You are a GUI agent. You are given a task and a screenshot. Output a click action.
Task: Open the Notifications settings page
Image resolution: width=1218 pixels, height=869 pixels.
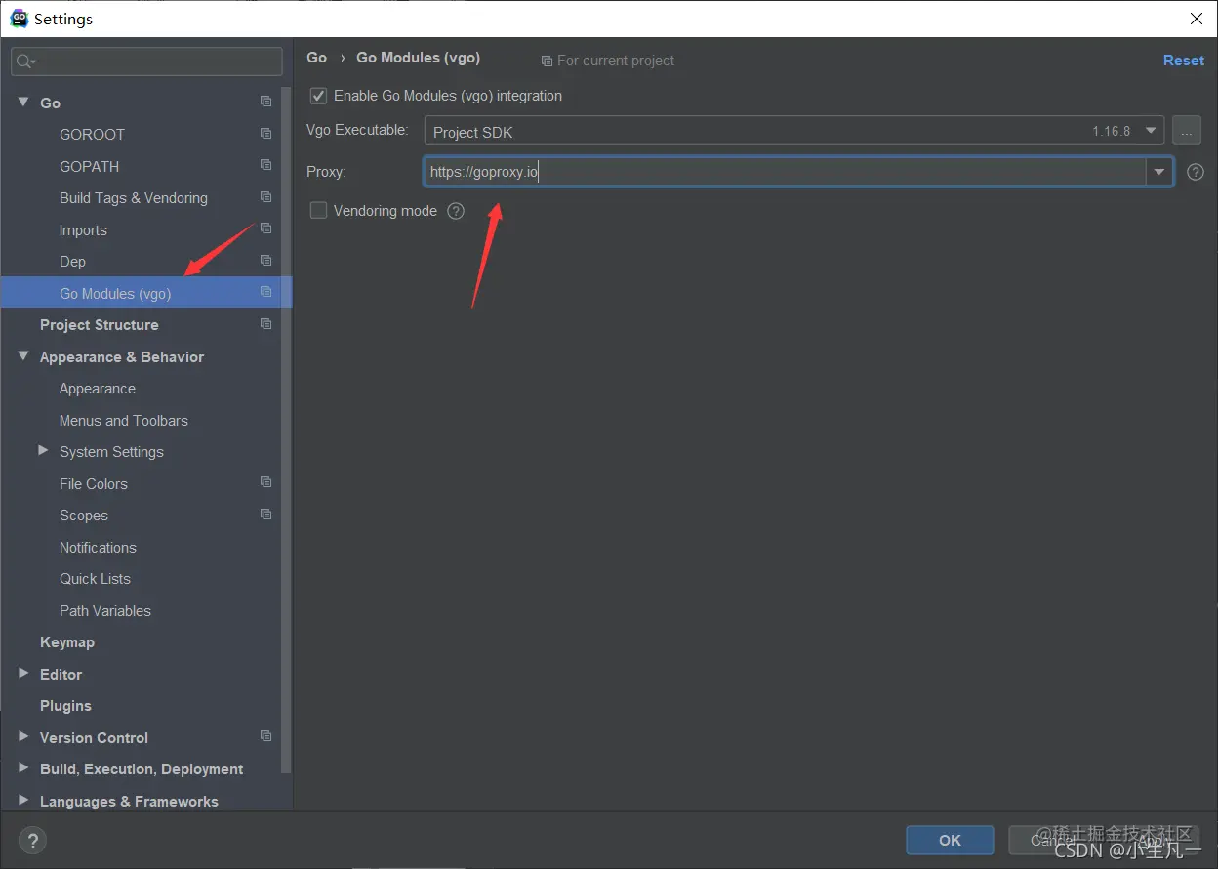click(98, 548)
